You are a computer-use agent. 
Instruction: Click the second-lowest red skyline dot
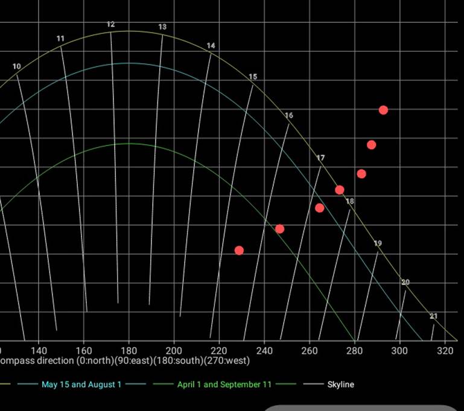(279, 229)
